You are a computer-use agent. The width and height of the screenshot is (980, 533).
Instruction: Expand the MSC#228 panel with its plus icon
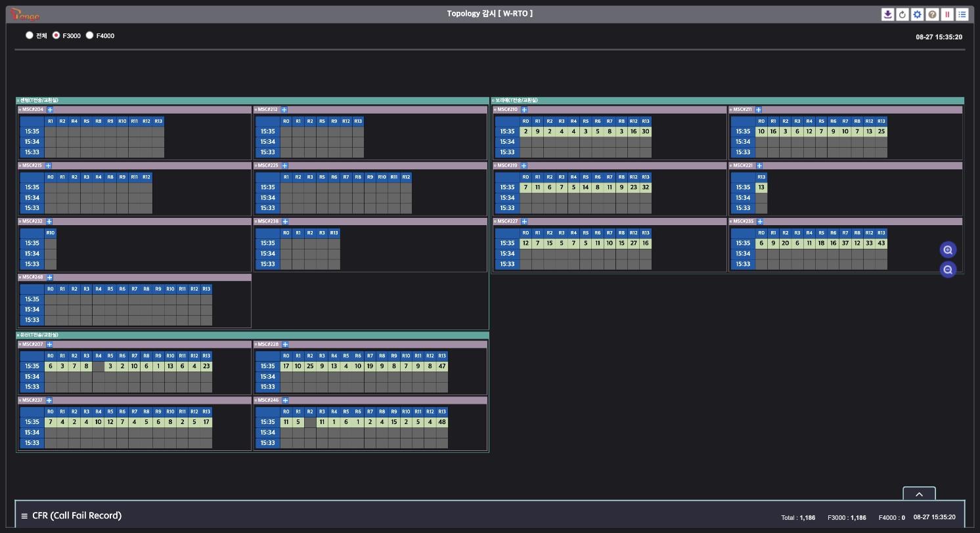pos(285,344)
